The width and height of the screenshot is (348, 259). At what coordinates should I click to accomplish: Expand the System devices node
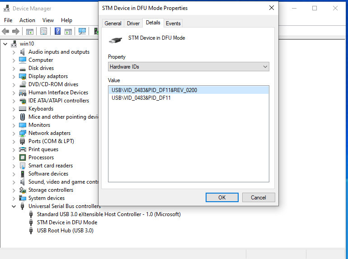click(x=14, y=199)
